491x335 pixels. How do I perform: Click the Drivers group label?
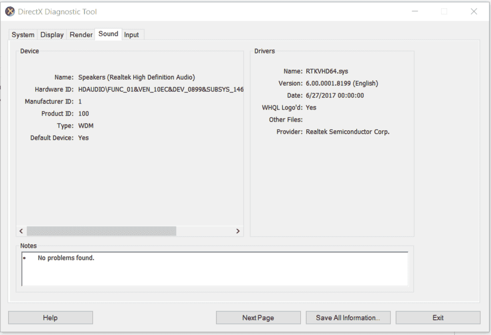click(264, 51)
